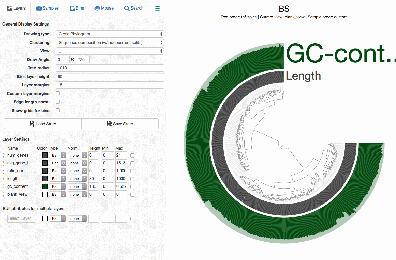The height and width of the screenshot is (260, 396).
Task: Open the Samples tab
Action: (x=47, y=8)
